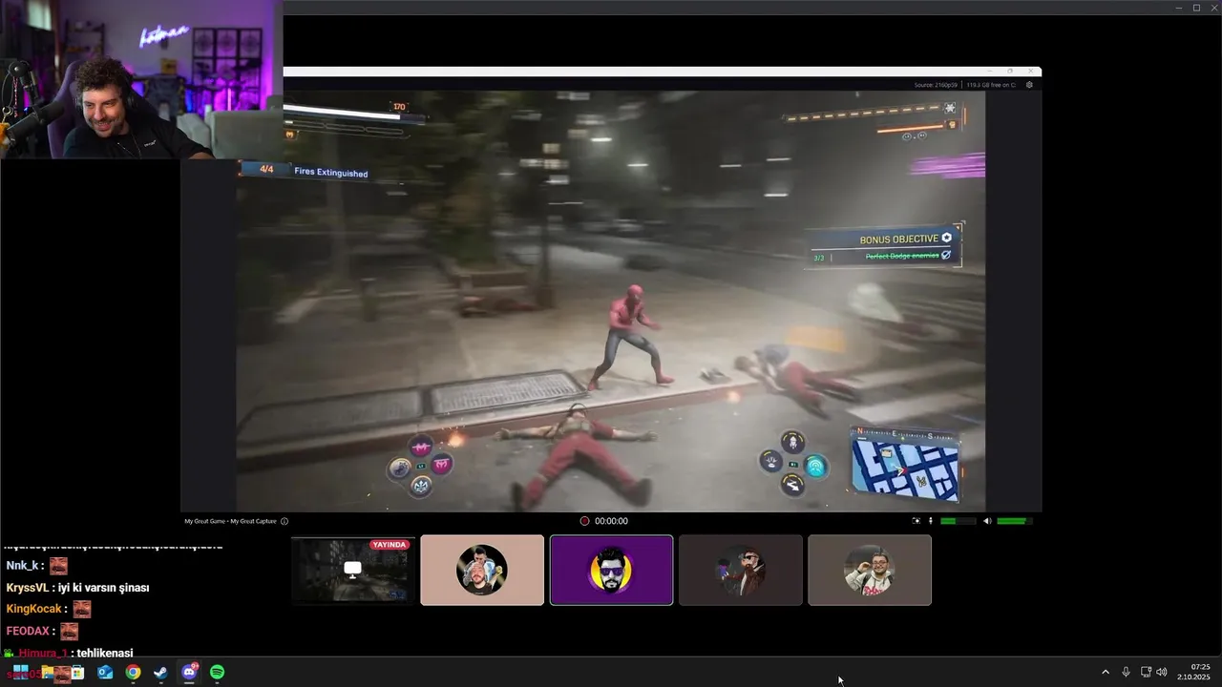Viewport: 1222px width, 687px height.
Task: Click KingKocak username in chat
Action: [x=33, y=609]
